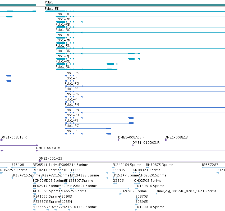Select the Pdp1-RN transcript label
Viewport: 225px width, 211px height.
point(63,46)
